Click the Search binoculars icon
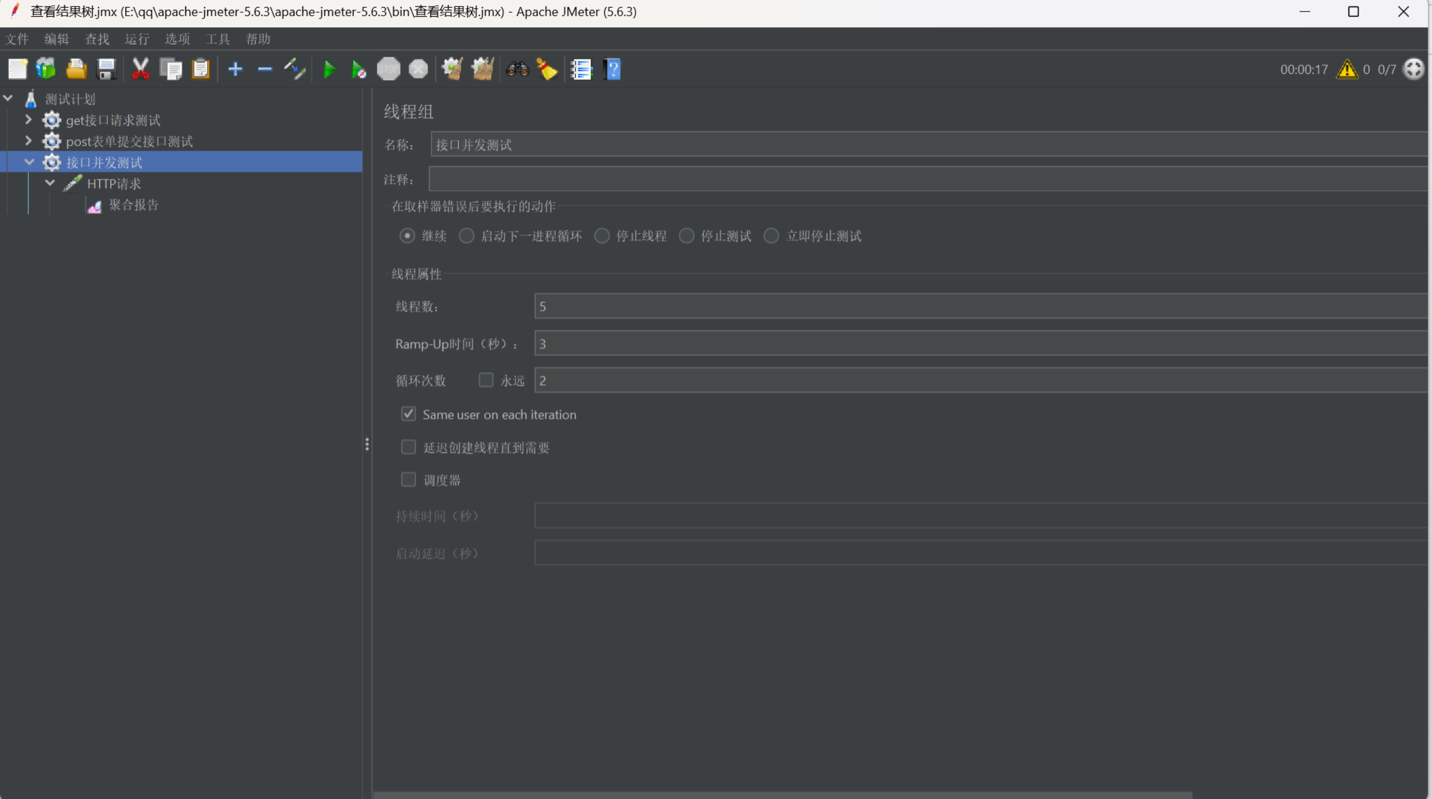This screenshot has width=1432, height=799. (x=517, y=69)
